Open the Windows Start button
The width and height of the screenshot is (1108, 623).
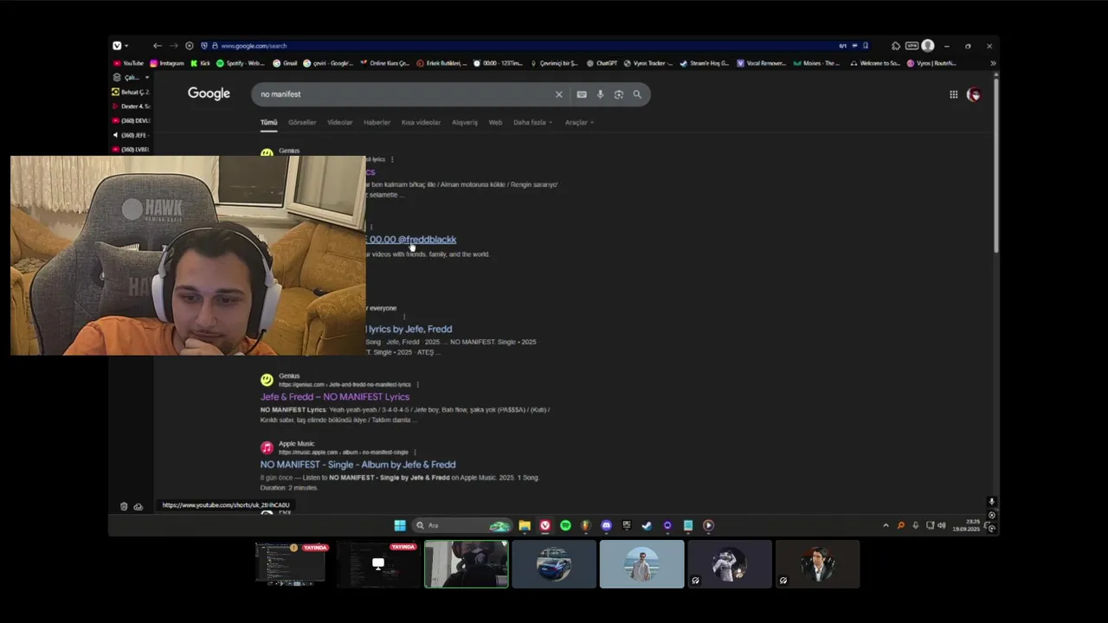pos(400,525)
